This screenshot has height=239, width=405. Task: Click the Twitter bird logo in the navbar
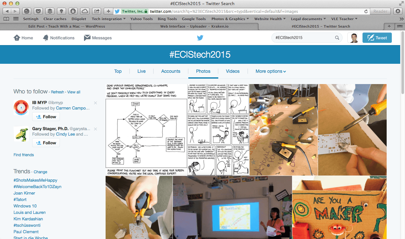pos(200,38)
